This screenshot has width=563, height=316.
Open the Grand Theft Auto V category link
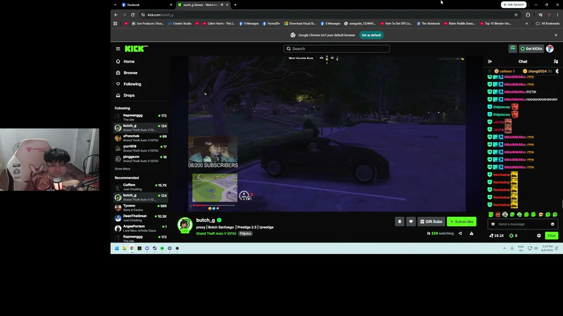(x=216, y=233)
